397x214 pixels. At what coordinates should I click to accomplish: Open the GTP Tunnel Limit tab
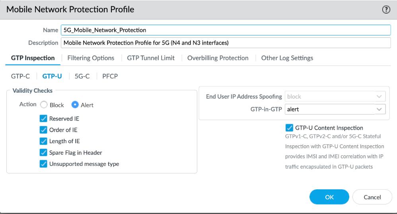tap(151, 58)
